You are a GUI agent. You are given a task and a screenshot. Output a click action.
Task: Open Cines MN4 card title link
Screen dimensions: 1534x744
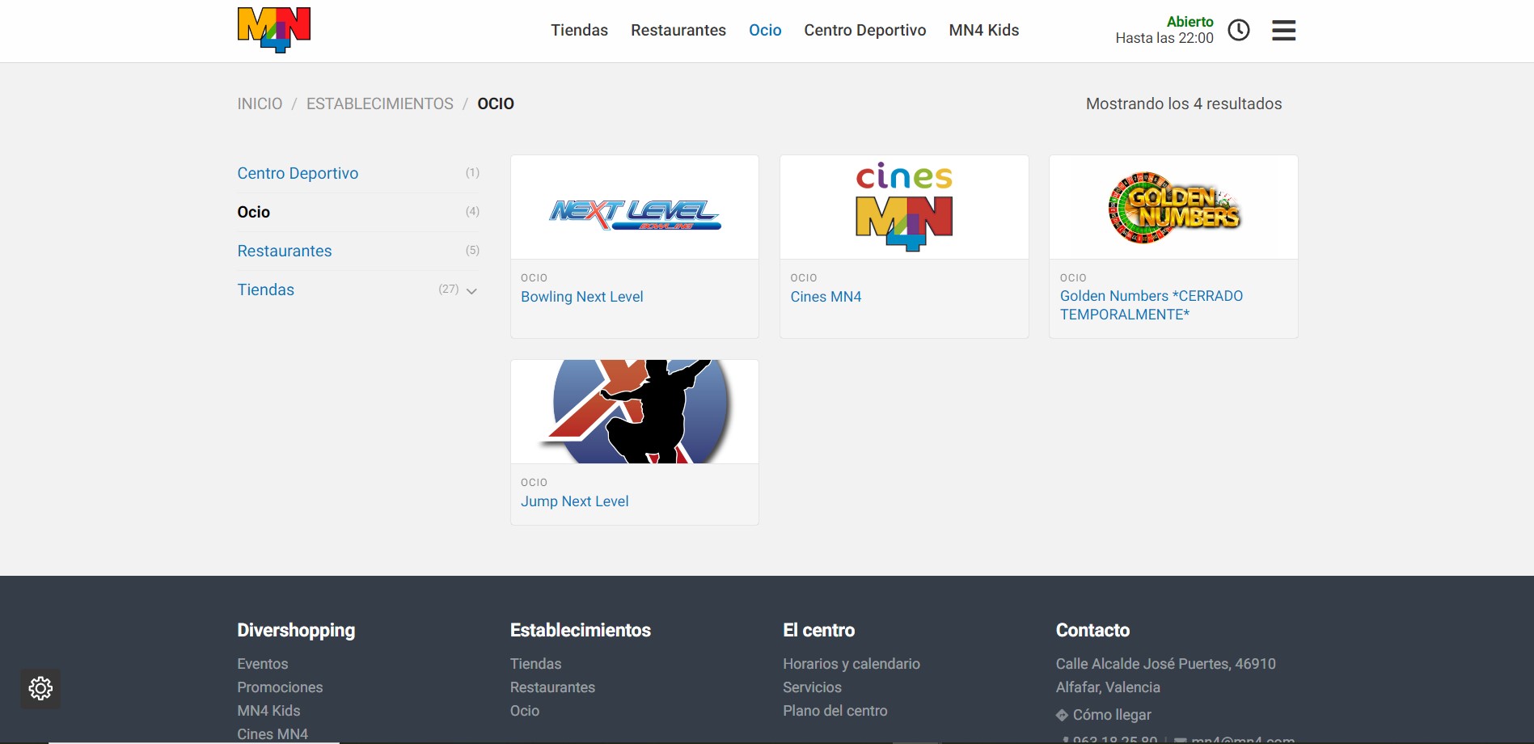click(826, 297)
